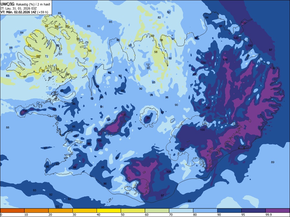The height and width of the screenshot is (217, 290).
Task: Pick the 50–60 pale yellow legend swatch
Action: coord(133,211)
